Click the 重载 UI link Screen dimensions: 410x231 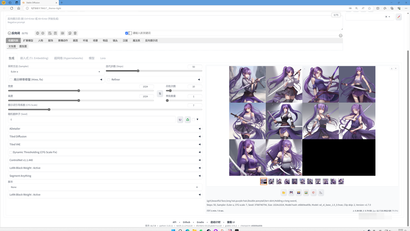coord(231,222)
